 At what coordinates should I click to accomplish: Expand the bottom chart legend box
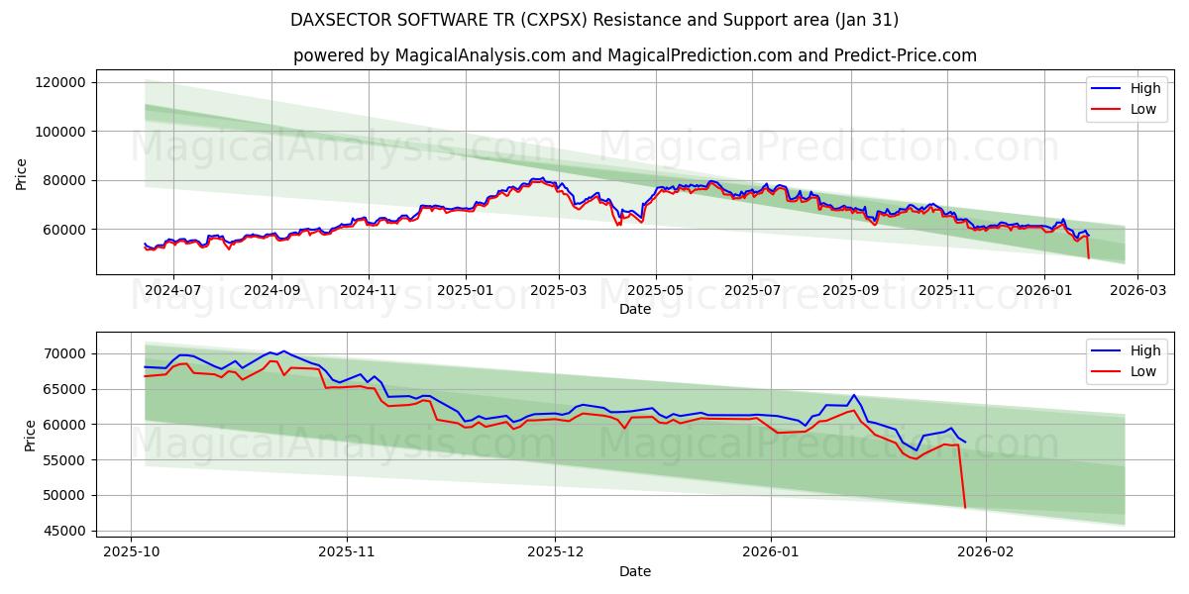1125,359
